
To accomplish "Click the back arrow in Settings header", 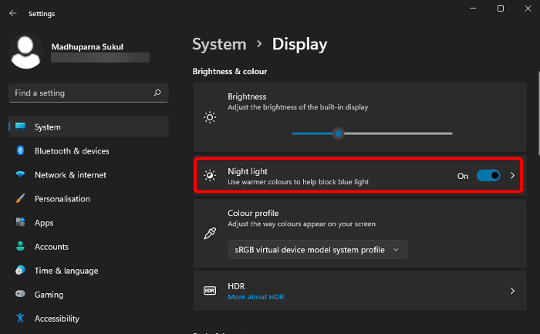I will [13, 13].
